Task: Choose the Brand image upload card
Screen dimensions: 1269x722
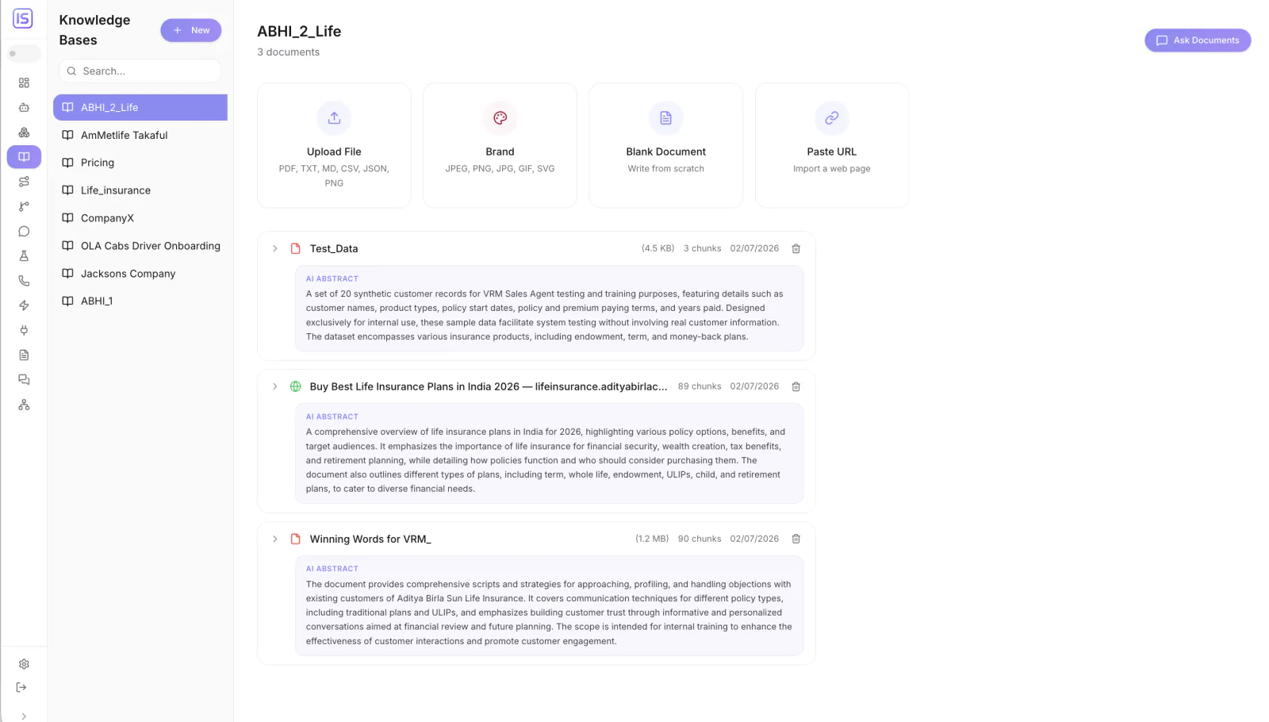Action: coord(500,145)
